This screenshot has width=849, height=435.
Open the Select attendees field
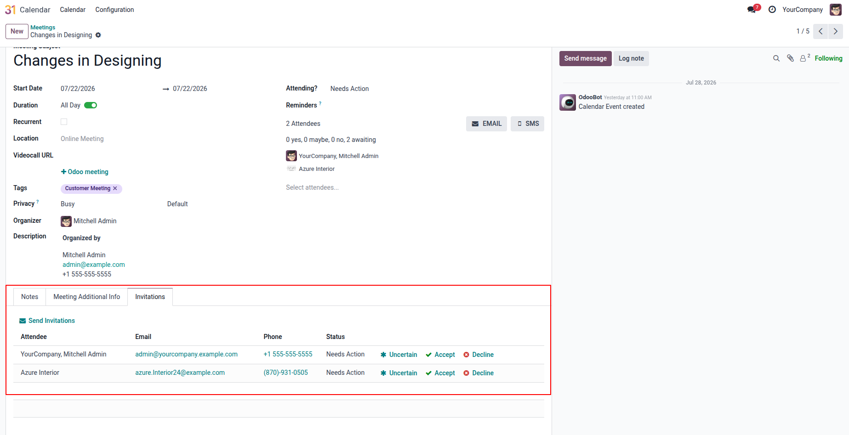415,187
